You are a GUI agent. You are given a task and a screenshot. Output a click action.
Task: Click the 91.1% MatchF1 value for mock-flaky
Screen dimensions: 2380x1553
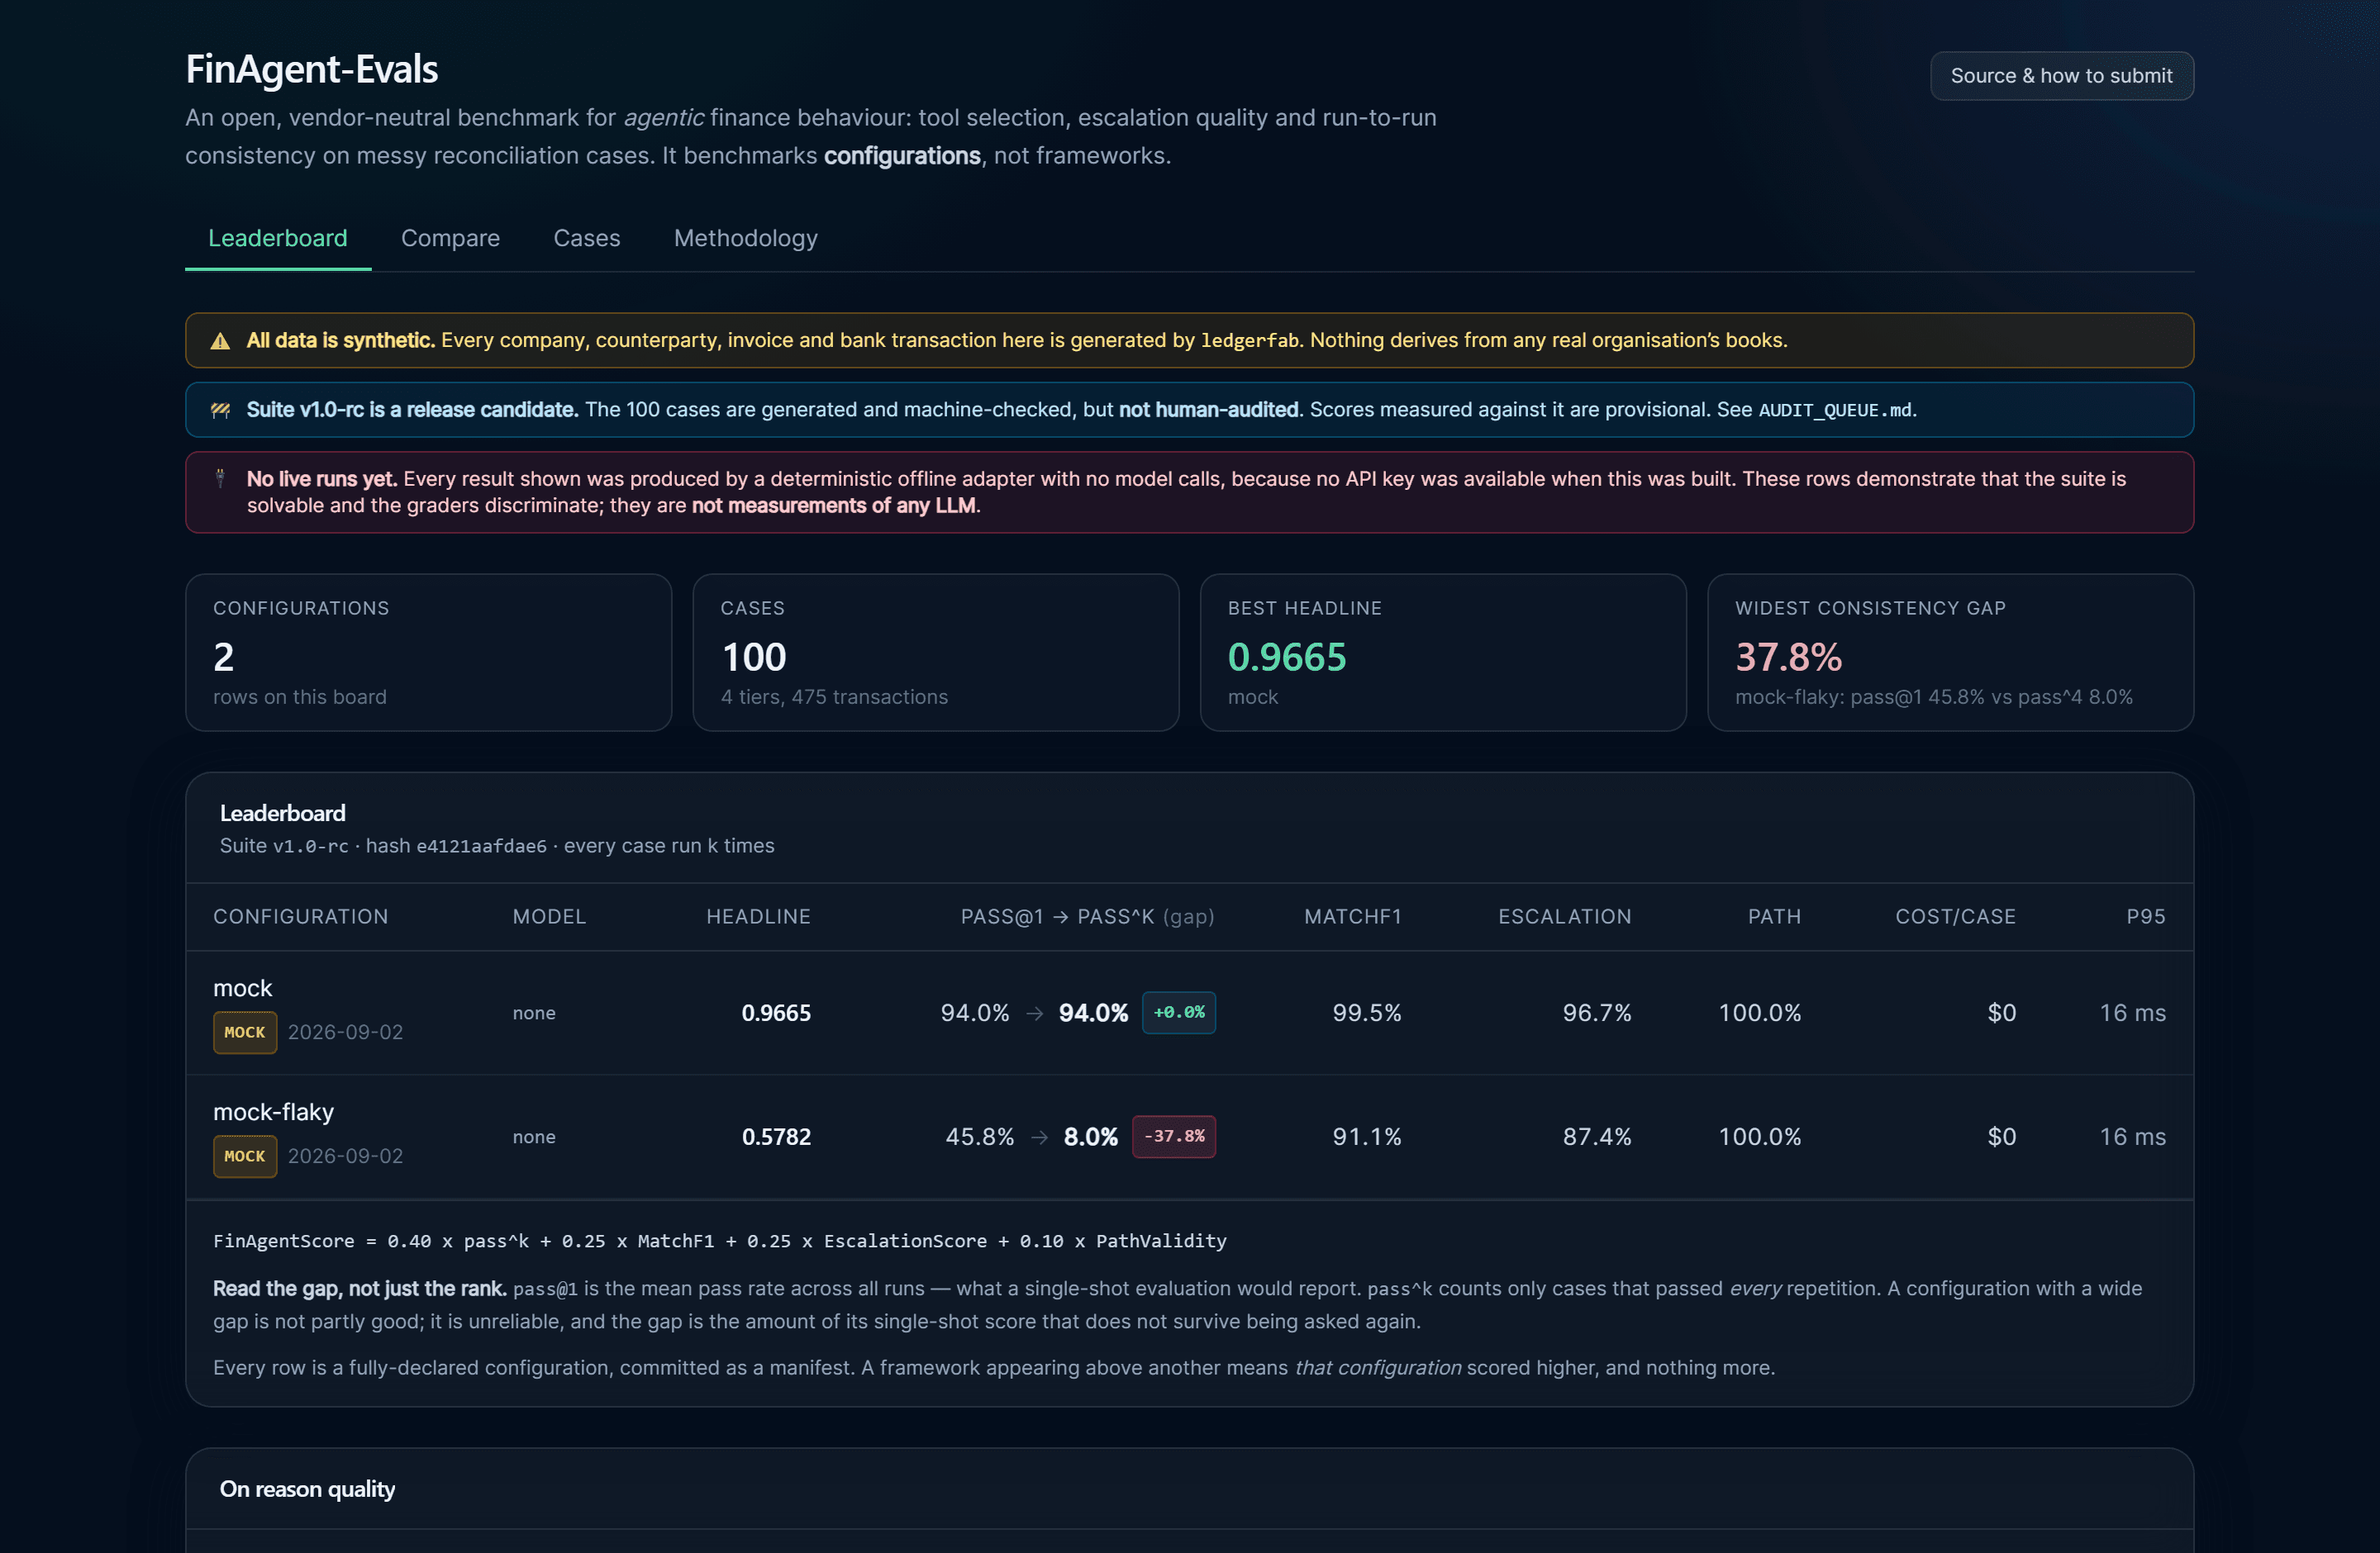click(x=1367, y=1137)
